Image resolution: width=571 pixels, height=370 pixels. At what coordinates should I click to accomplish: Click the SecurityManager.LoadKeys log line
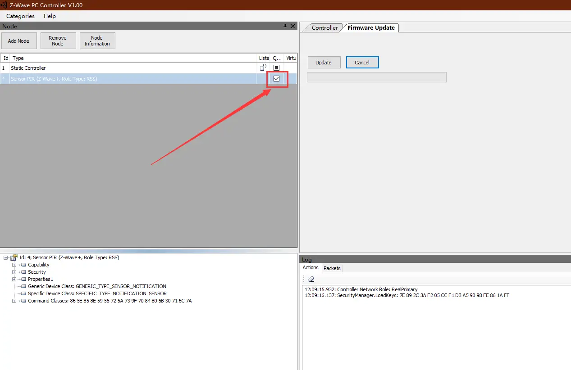[x=407, y=295]
